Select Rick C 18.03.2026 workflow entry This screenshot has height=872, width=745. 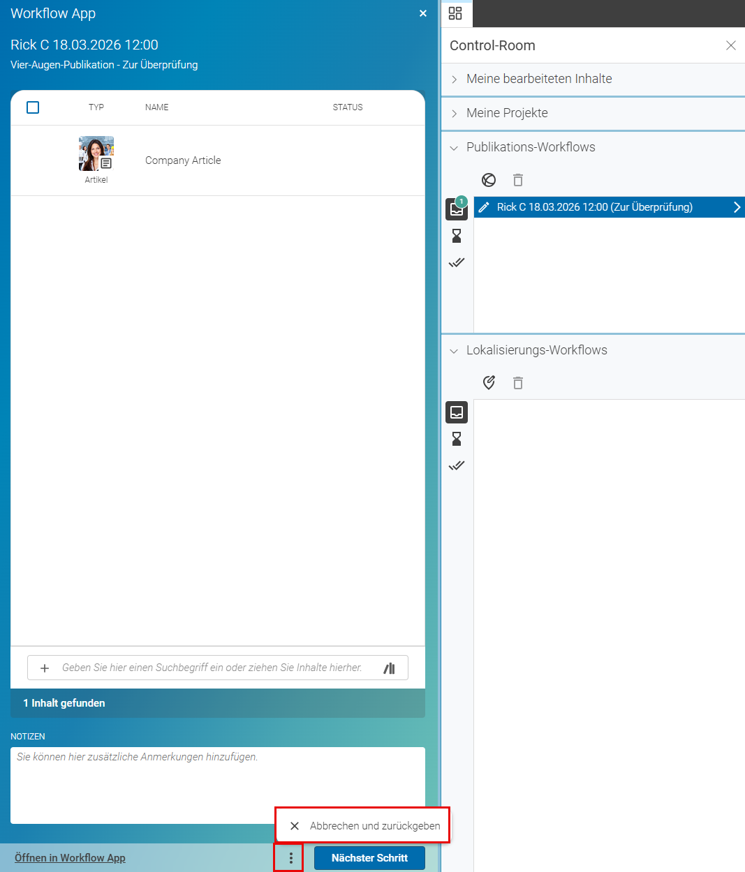[x=610, y=207]
